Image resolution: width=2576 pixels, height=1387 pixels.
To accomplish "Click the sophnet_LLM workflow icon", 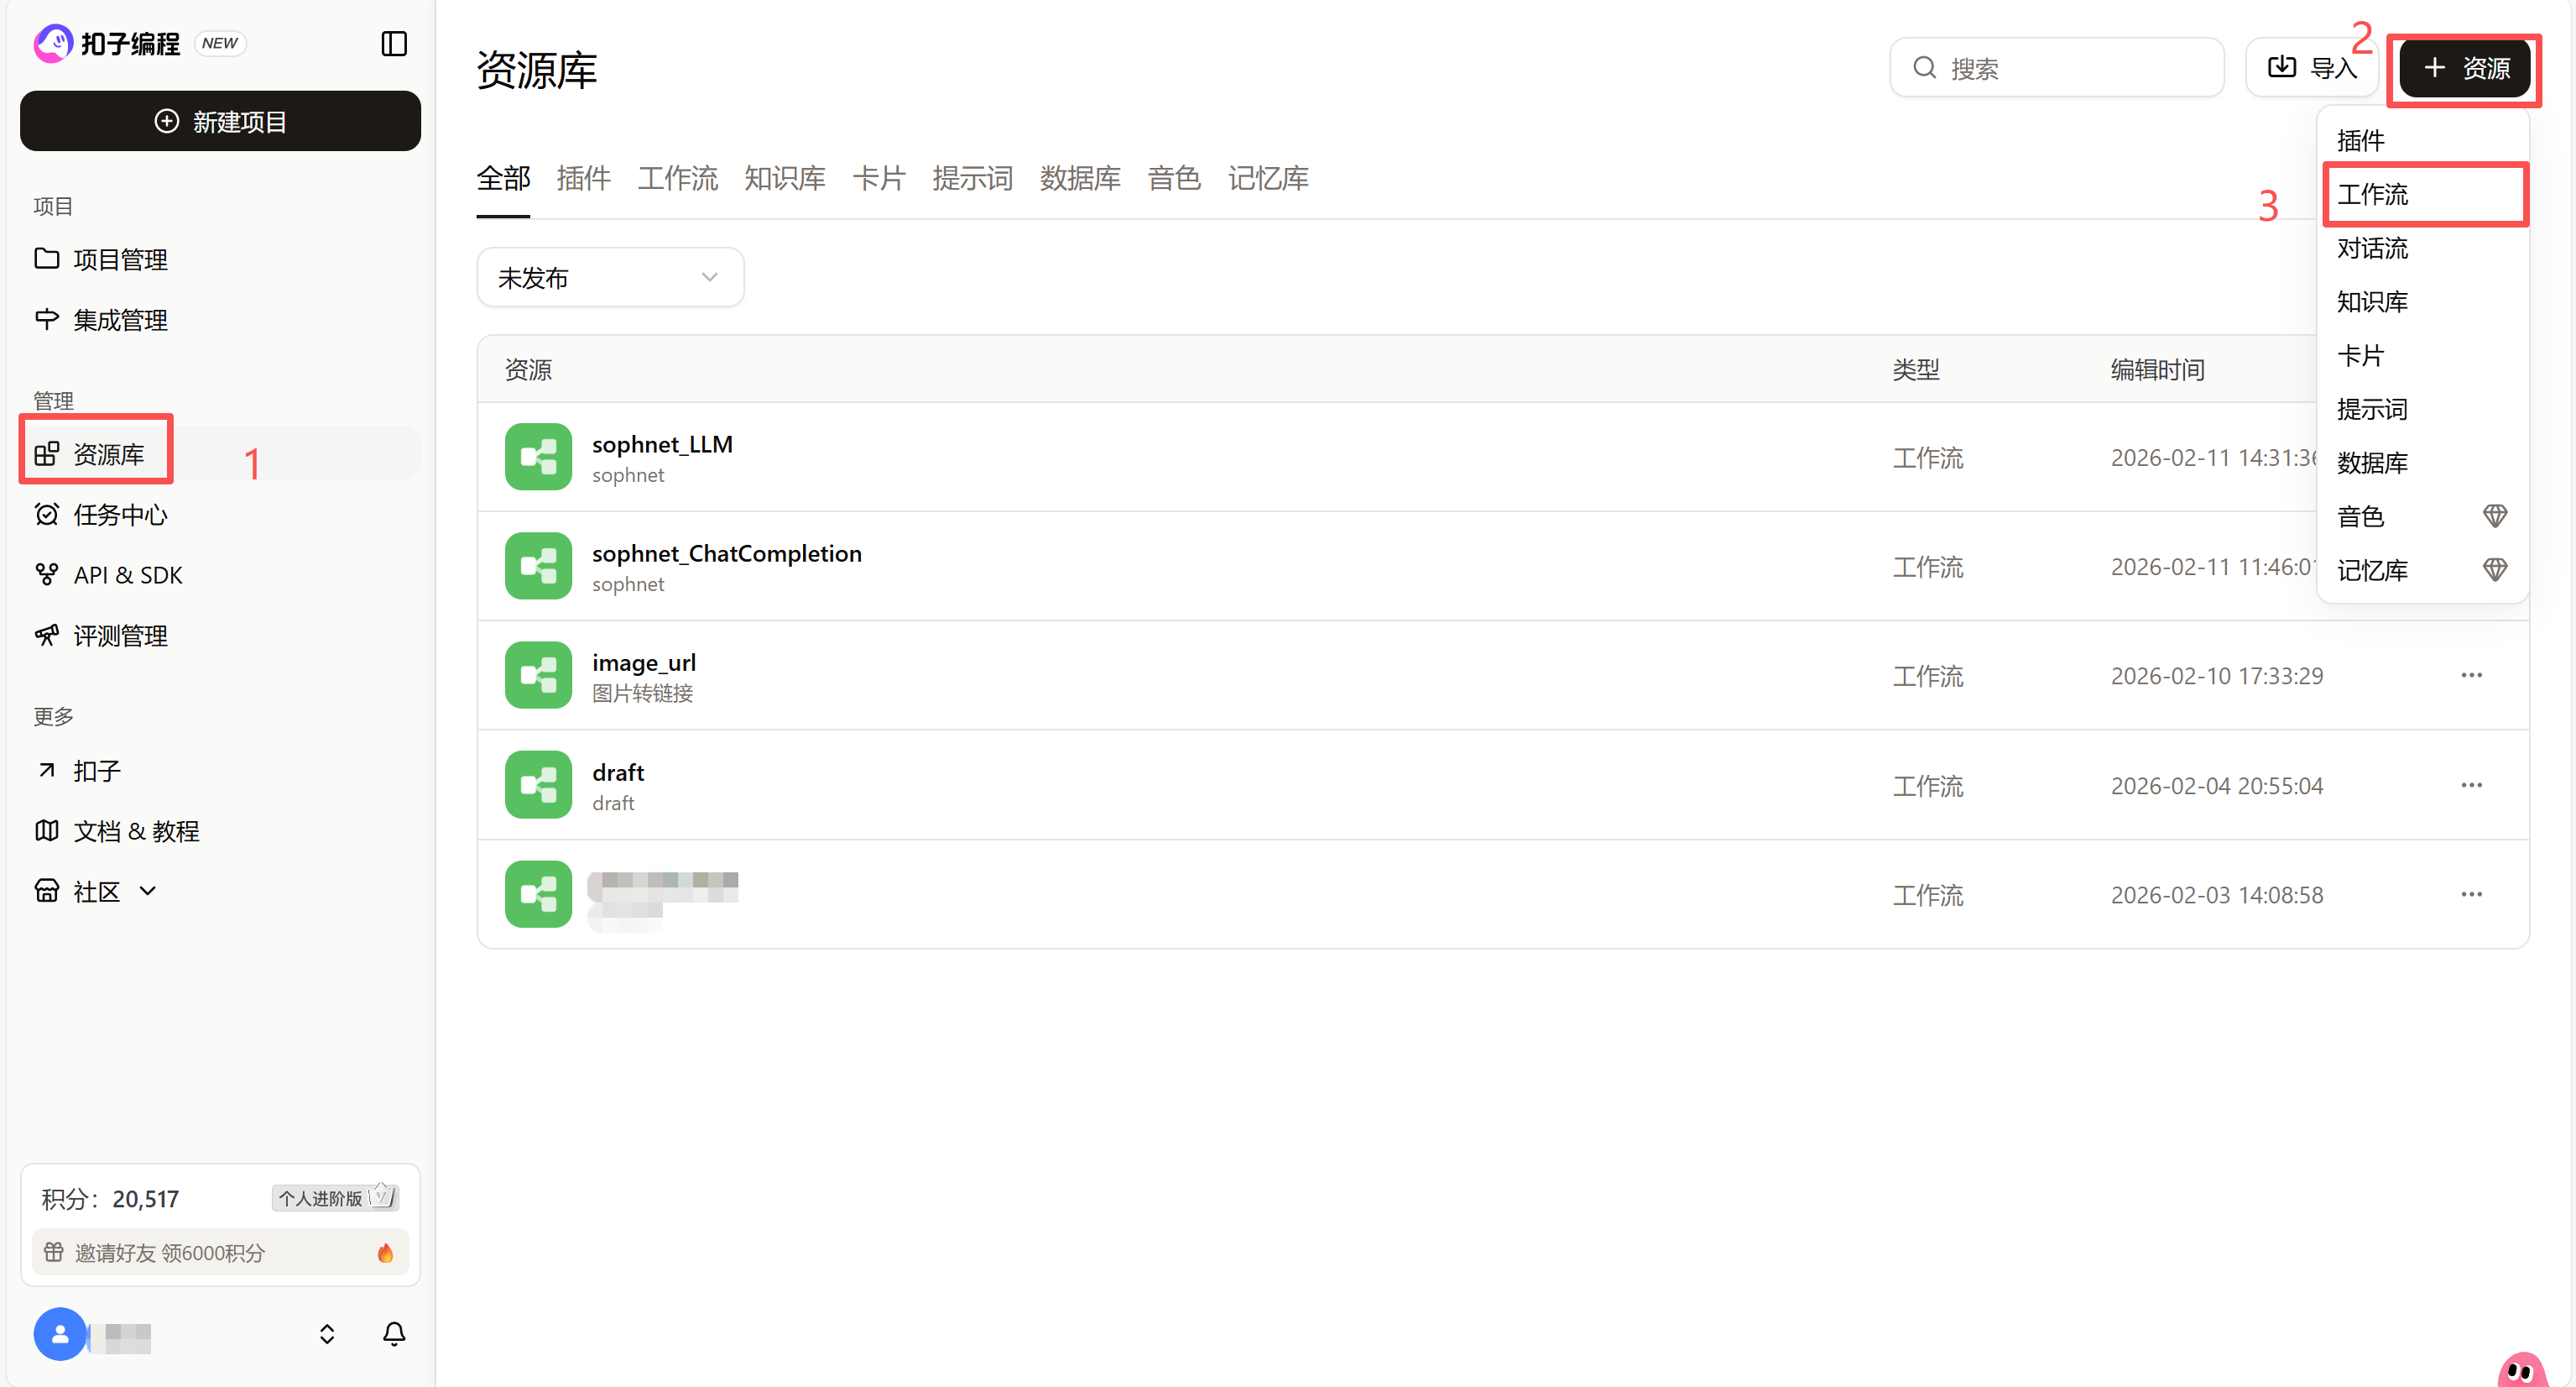I will click(x=538, y=458).
